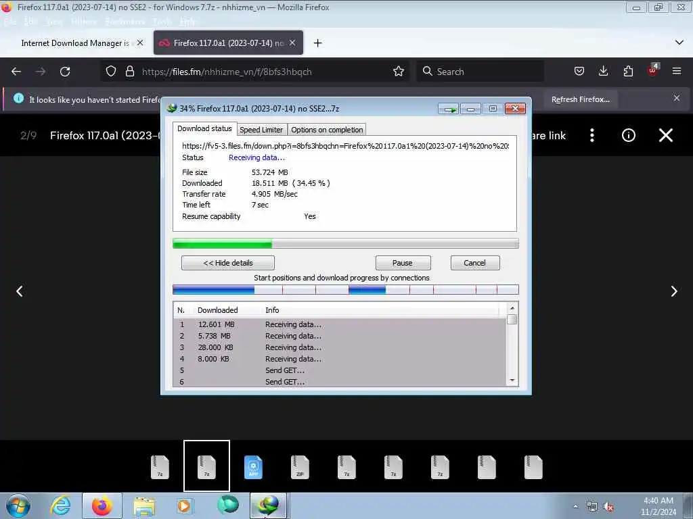The image size is (693, 519).
Task: Switch to the Internet Download Manager browser tab
Action: [x=74, y=43]
